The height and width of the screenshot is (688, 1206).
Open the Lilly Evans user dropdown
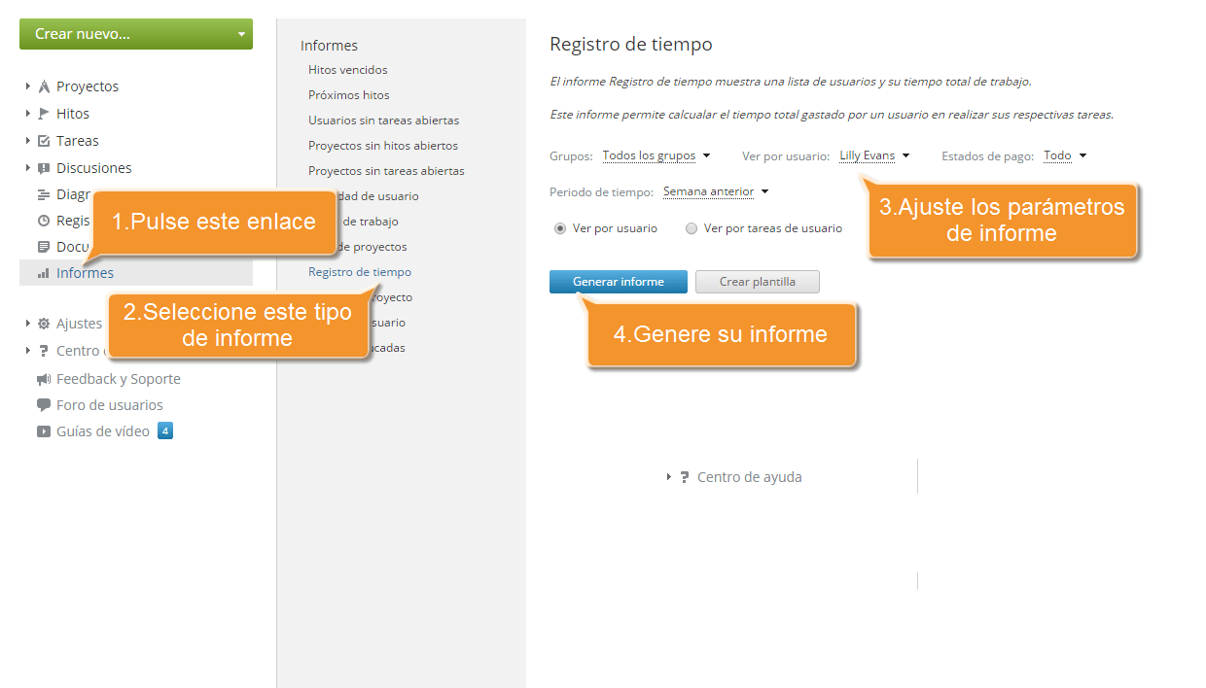click(x=874, y=155)
